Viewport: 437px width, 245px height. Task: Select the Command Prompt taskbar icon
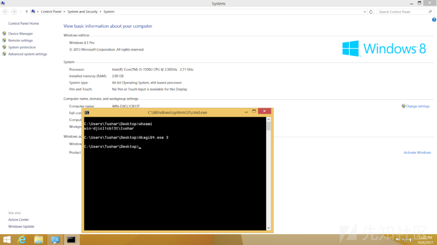click(x=71, y=240)
